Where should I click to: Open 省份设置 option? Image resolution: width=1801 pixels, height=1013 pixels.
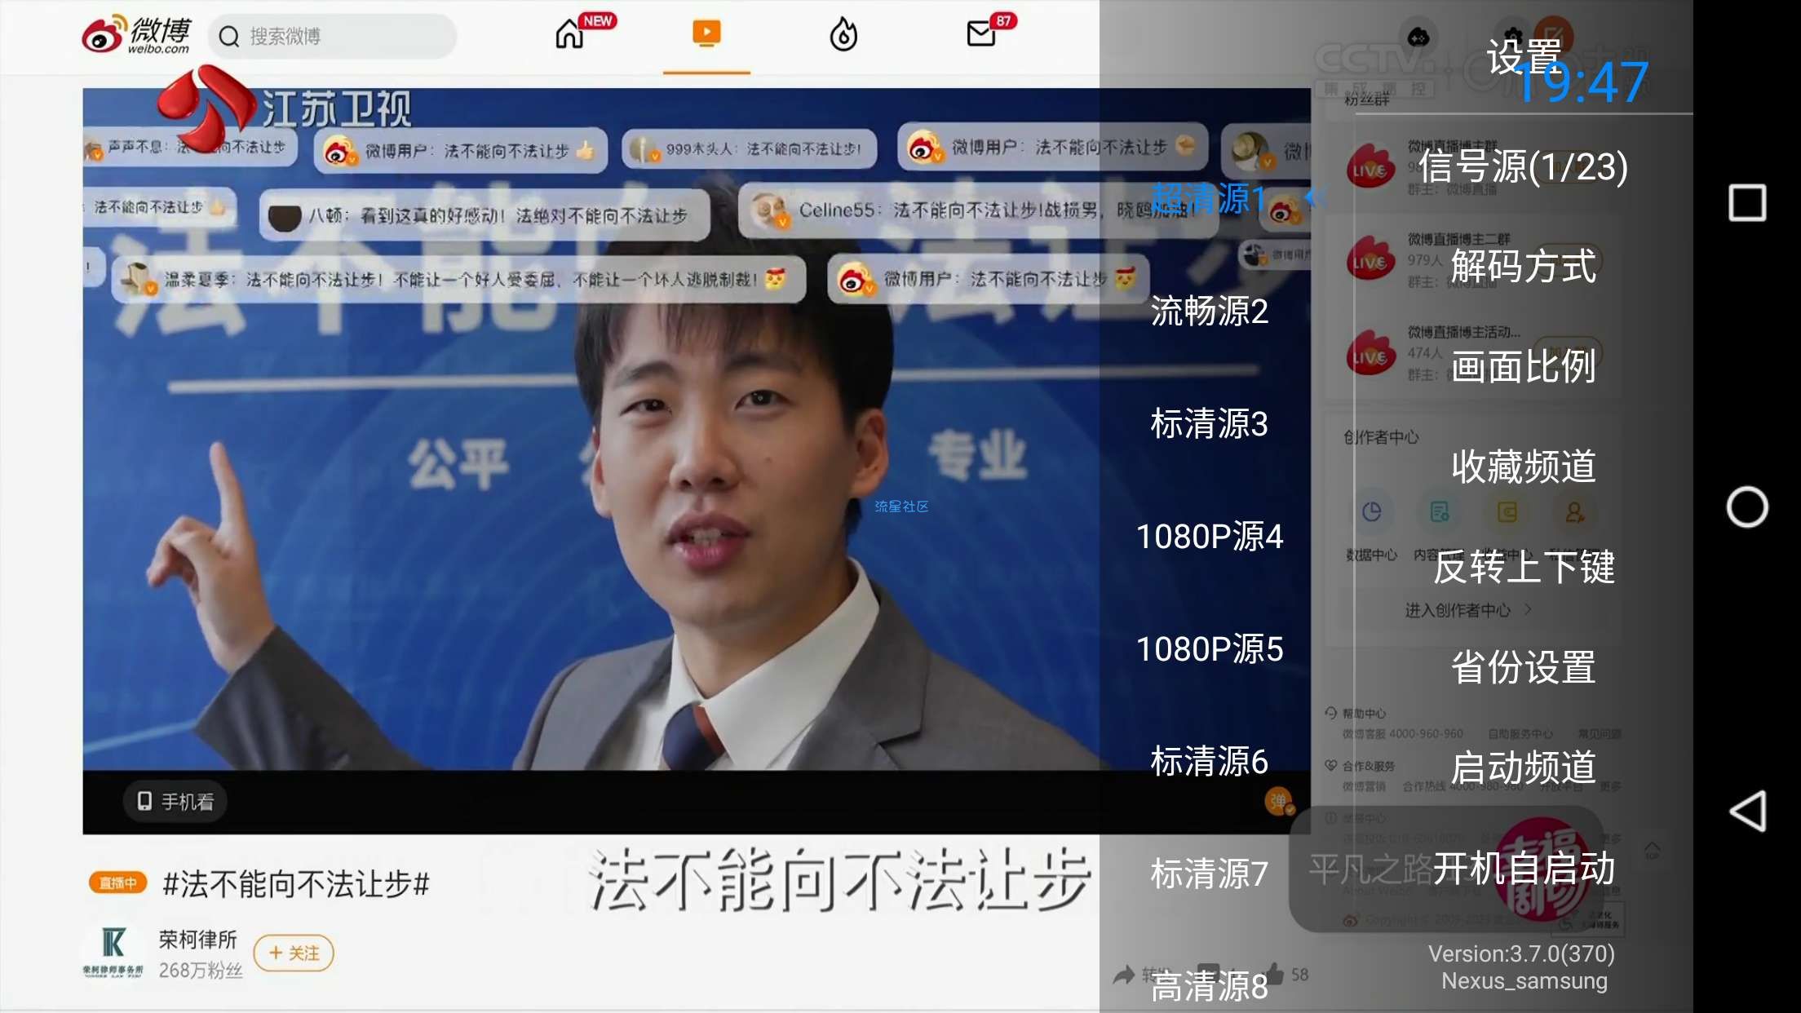click(1523, 668)
